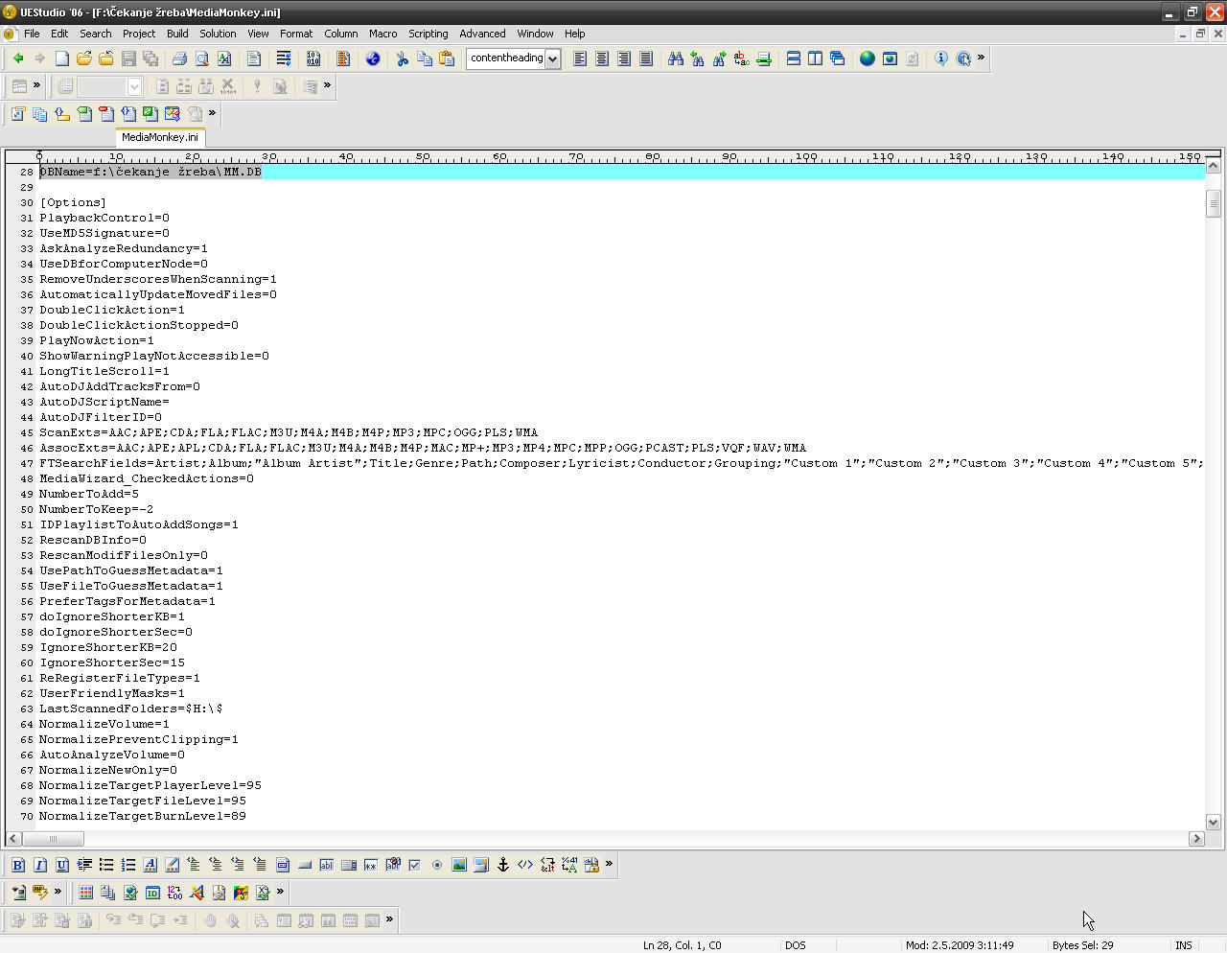Open the contentheading style dropdown
The height and width of the screenshot is (953, 1227).
(552, 58)
